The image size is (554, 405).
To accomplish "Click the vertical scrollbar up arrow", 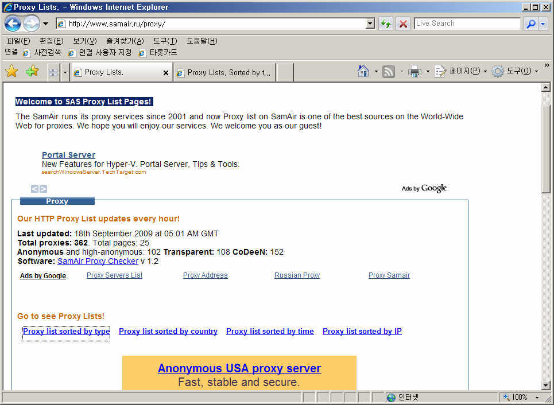I will click(546, 87).
